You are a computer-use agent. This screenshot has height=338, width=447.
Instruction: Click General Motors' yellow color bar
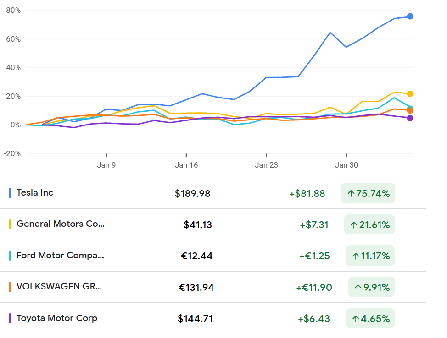tap(10, 224)
